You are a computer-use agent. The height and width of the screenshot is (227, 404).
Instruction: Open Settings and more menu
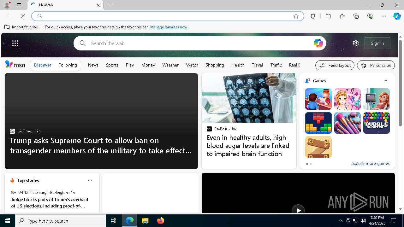pos(384,16)
